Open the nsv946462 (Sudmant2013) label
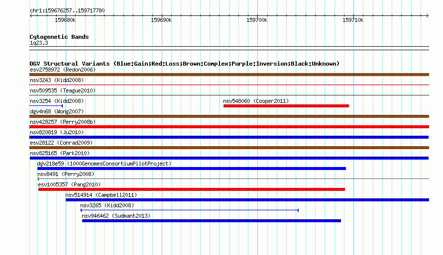The width and height of the screenshot is (443, 255). 116,216
